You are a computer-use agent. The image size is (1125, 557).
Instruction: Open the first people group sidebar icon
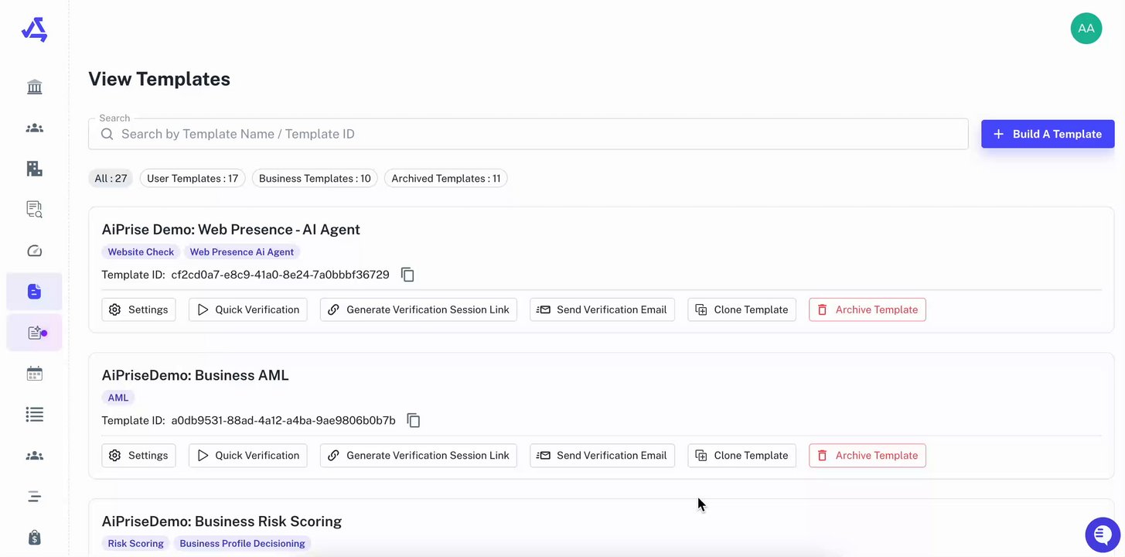tap(34, 128)
